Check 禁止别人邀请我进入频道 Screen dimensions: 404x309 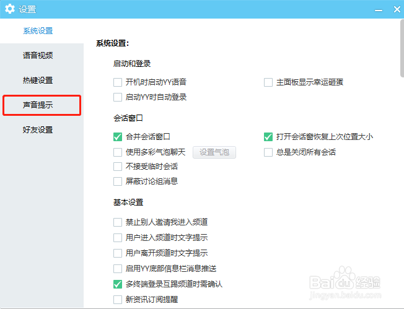118,222
